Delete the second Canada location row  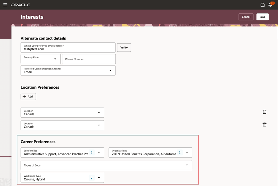point(264,125)
